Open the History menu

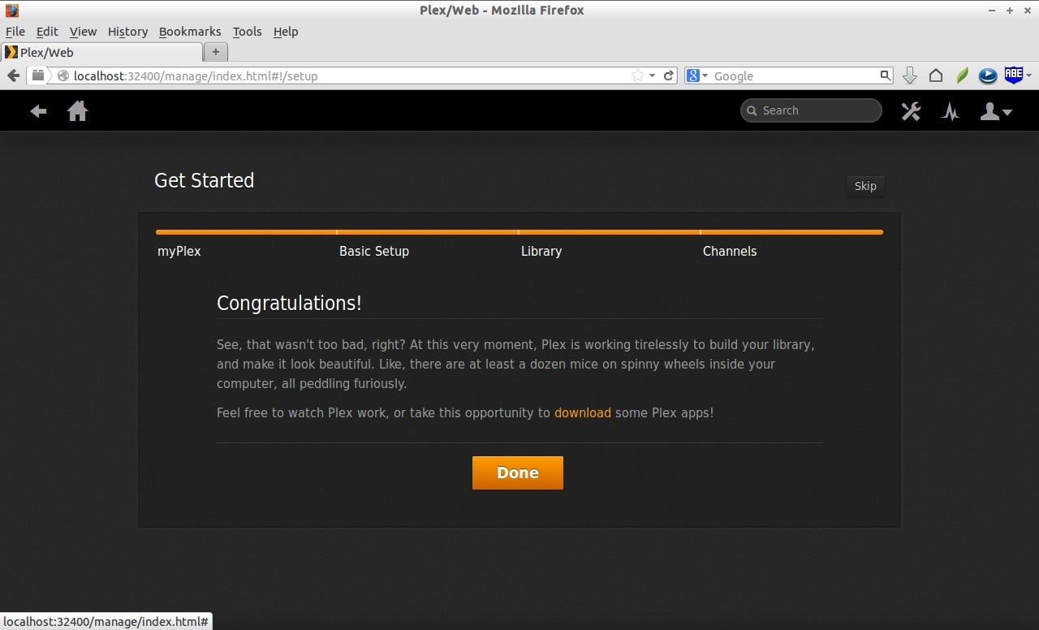pyautogui.click(x=127, y=32)
